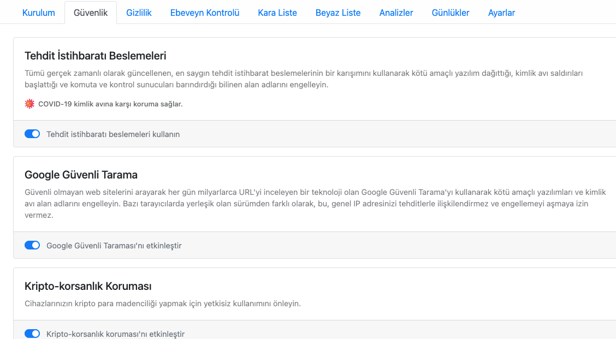The width and height of the screenshot is (616, 339).
Task: Disable the Google Güvenli Taraması'nı etkinleştir toggle
Action: click(32, 245)
